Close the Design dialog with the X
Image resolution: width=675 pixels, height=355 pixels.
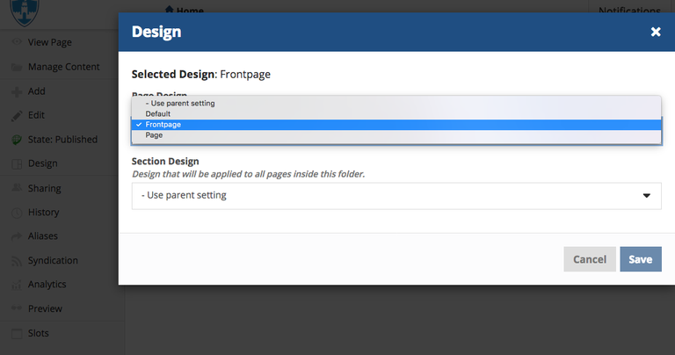(656, 32)
